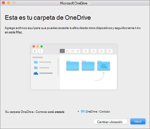Select the OneDrive - Contoso folder icon
150x129 pixels.
coord(83,111)
